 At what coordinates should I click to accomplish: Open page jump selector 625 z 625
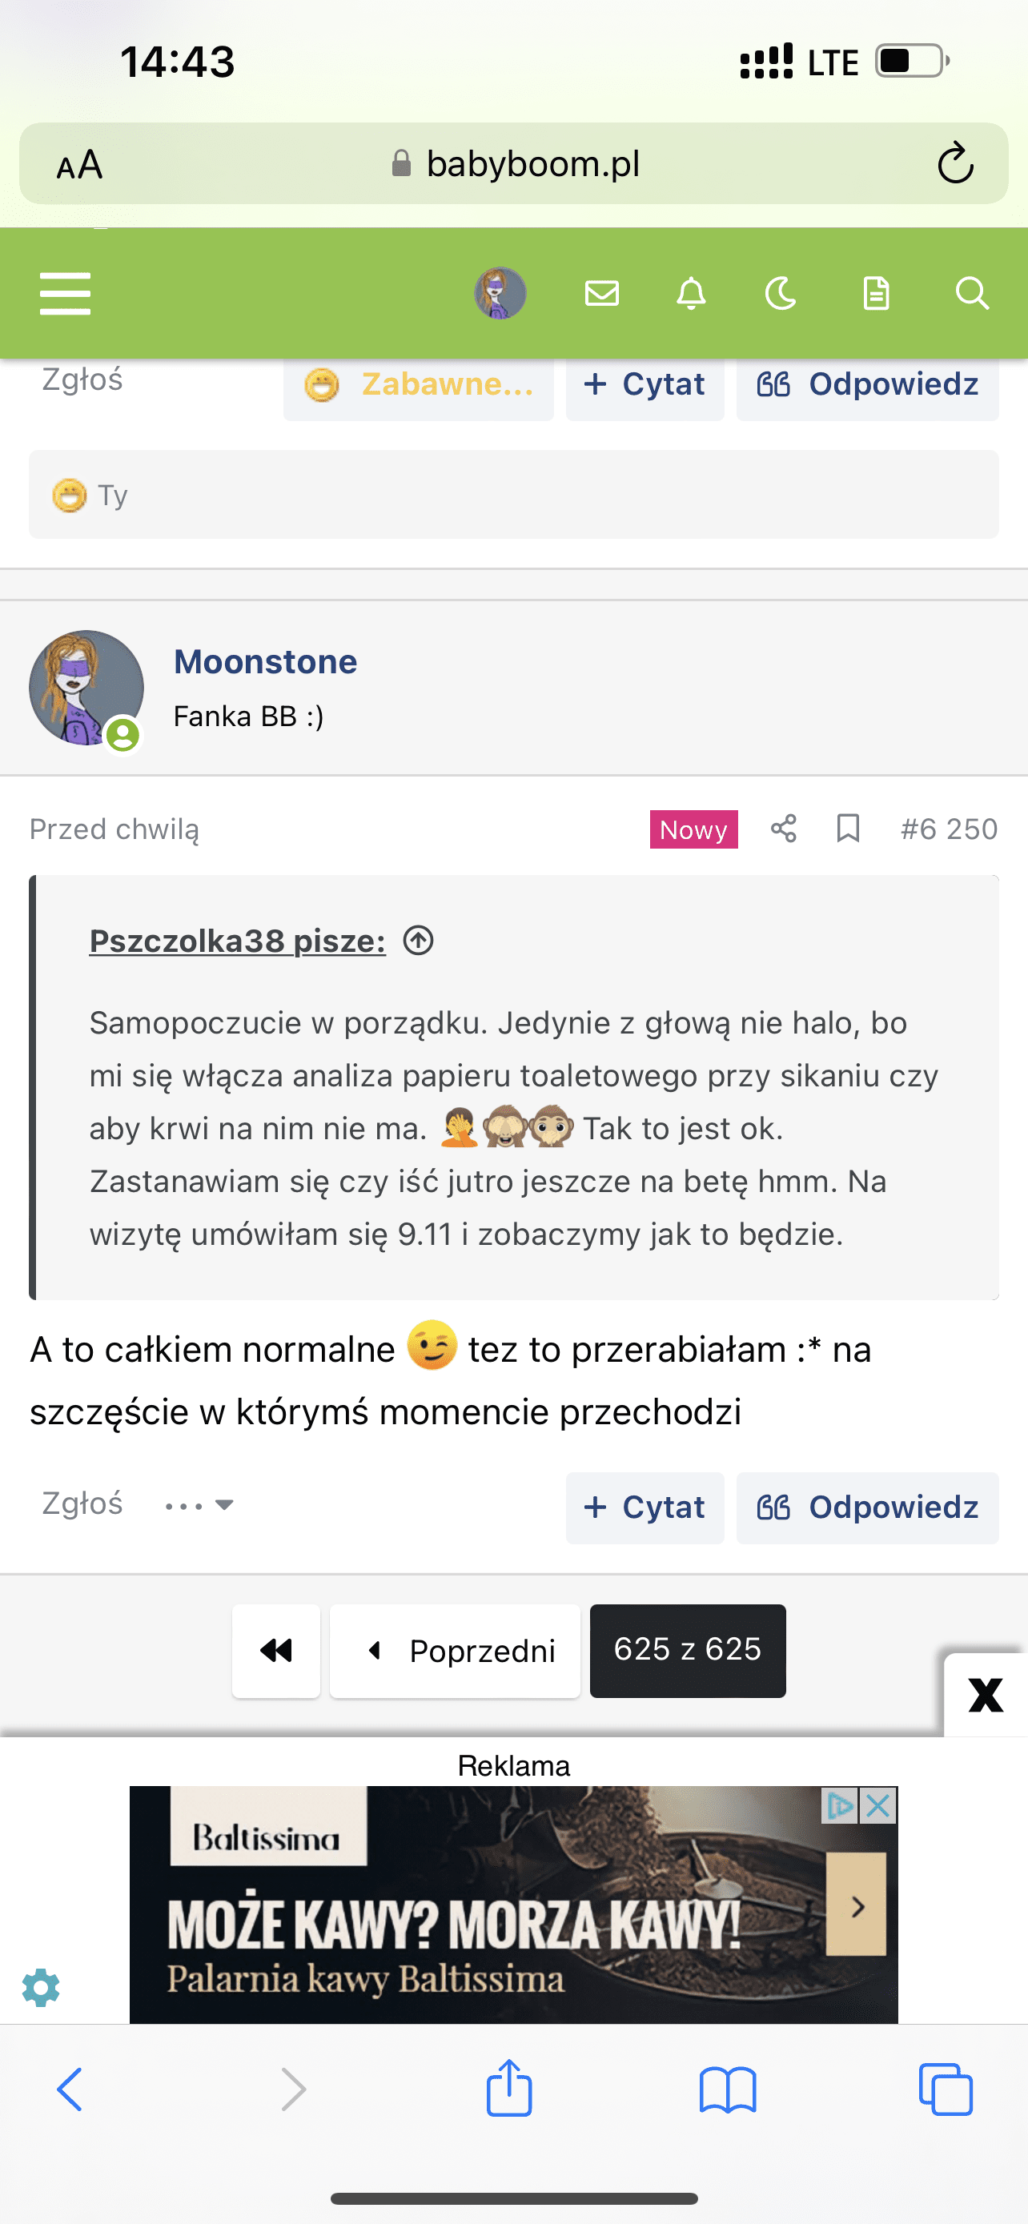pyautogui.click(x=687, y=1650)
